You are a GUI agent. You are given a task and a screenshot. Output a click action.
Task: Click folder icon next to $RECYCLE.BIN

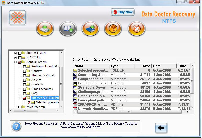click(x=23, y=53)
